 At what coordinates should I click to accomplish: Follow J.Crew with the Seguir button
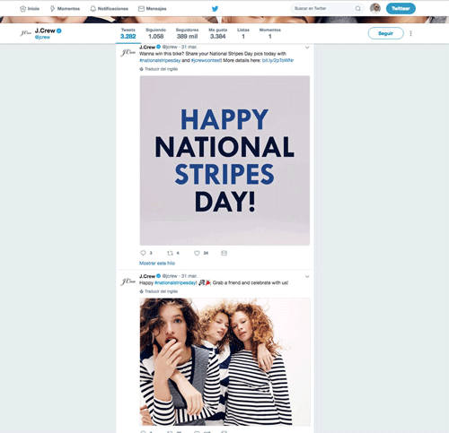385,33
